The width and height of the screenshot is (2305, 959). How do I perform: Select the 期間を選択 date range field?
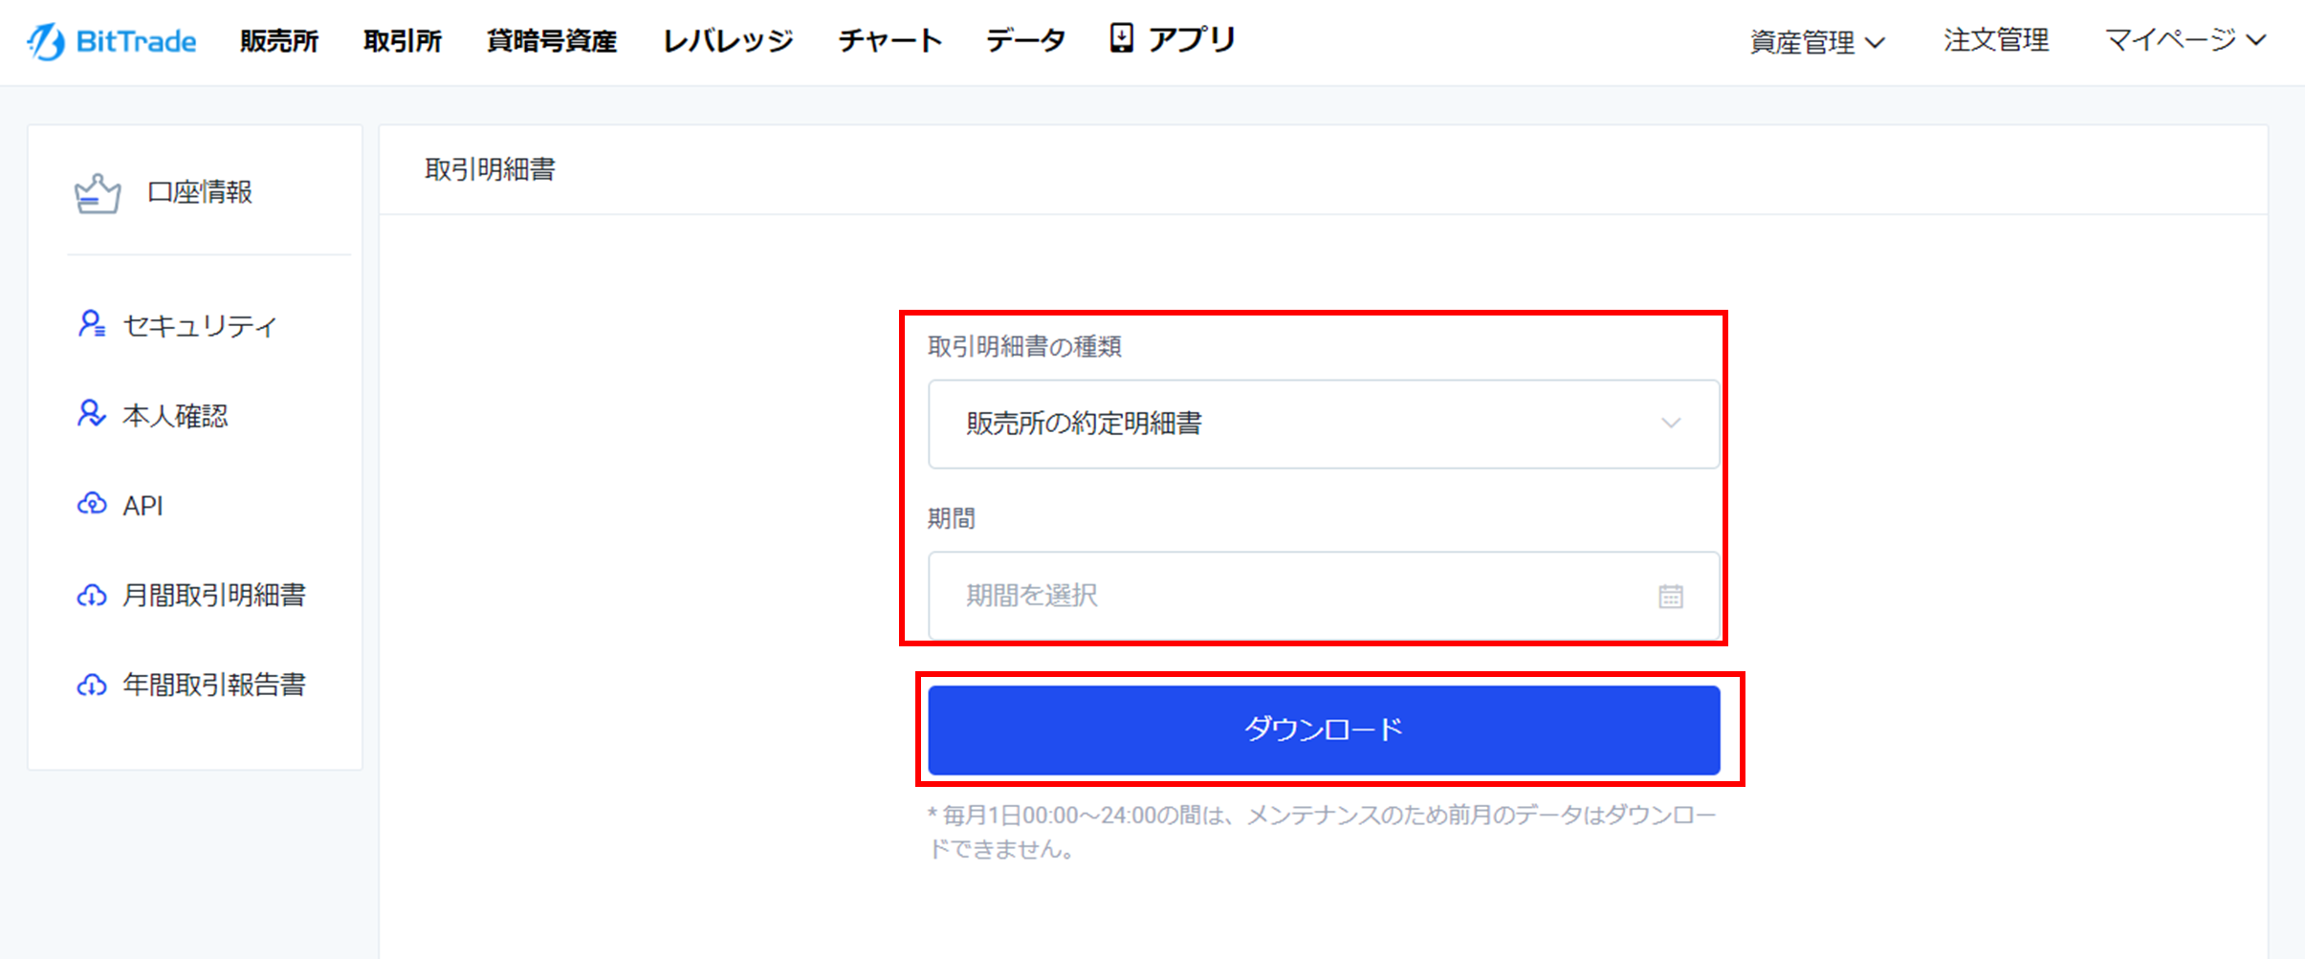pyautogui.click(x=1324, y=596)
